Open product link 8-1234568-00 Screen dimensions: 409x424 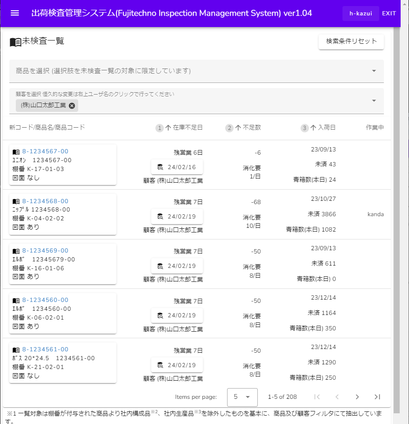pyautogui.click(x=45, y=201)
